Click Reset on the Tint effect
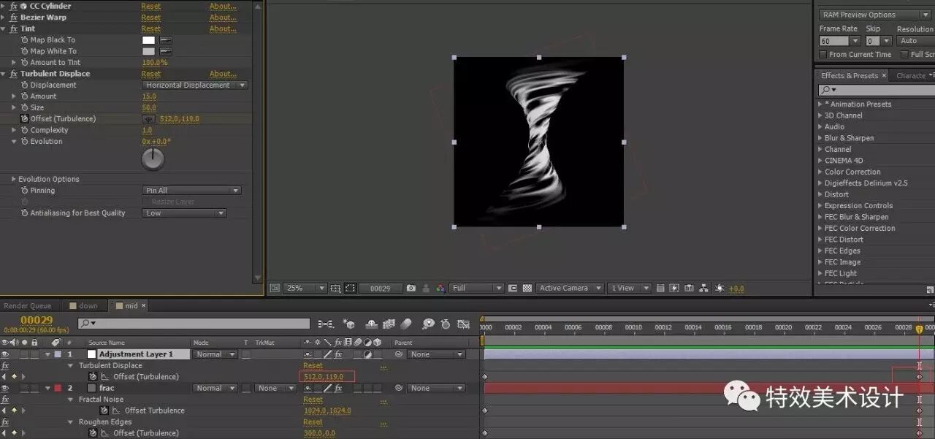The height and width of the screenshot is (439, 935). [x=151, y=28]
